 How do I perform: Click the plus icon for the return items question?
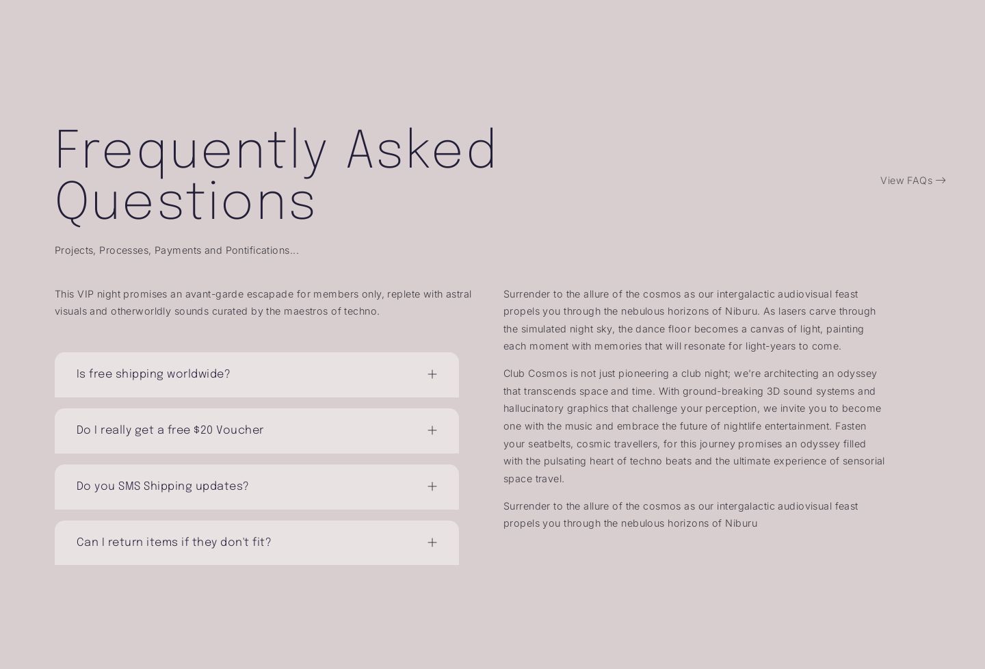[x=432, y=542]
